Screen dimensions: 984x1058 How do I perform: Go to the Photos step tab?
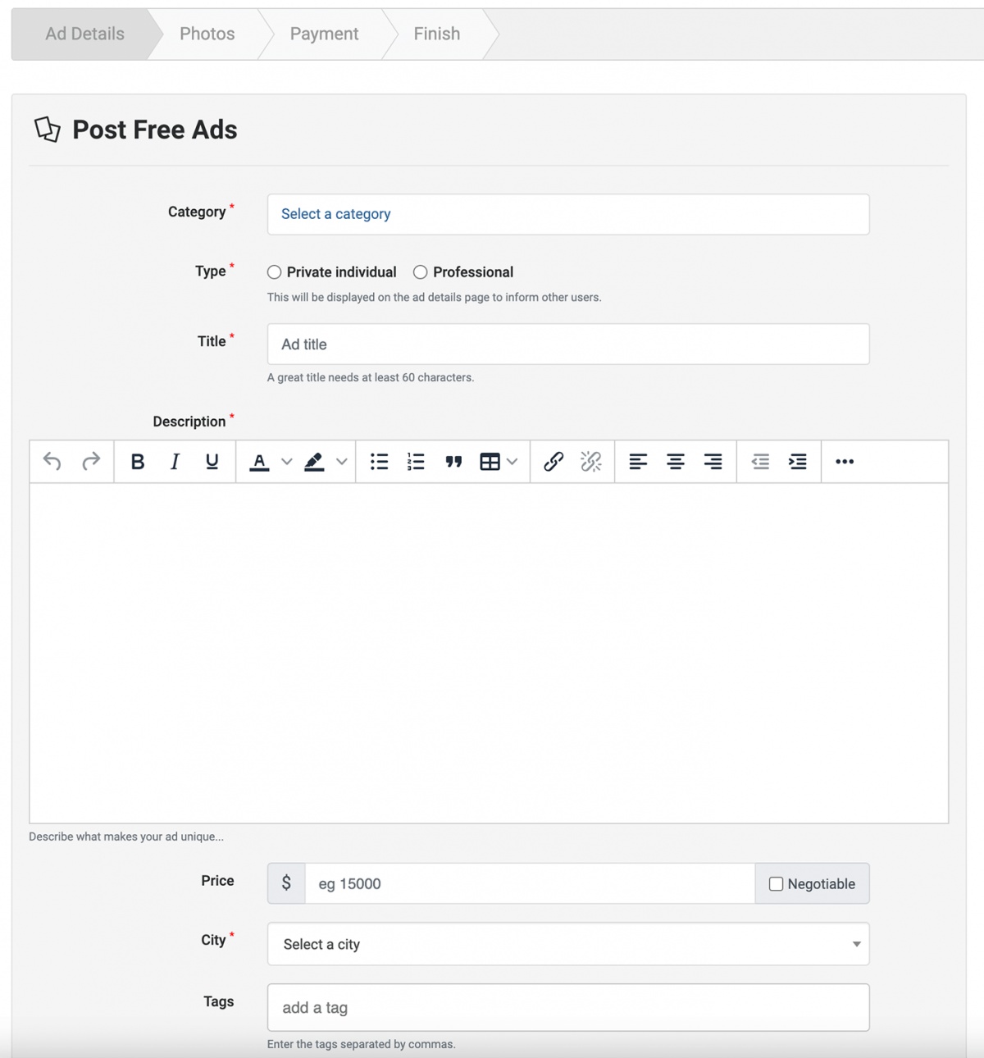[x=207, y=34]
